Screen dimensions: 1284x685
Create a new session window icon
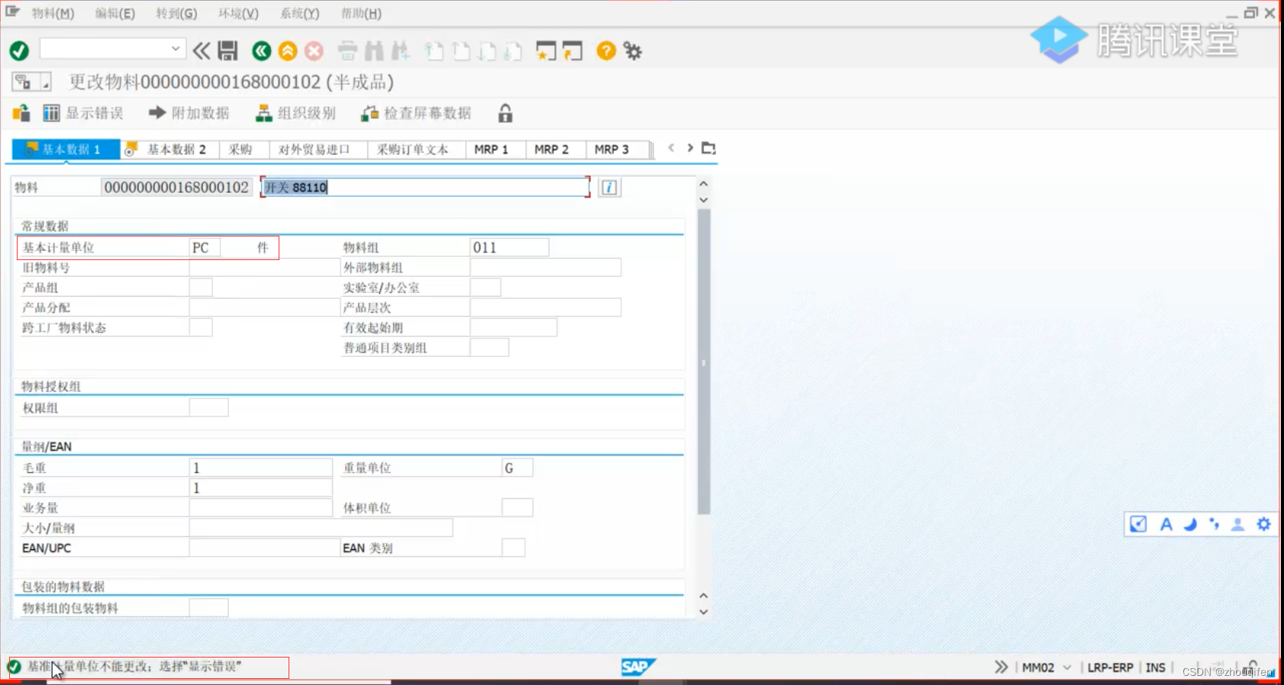(546, 51)
